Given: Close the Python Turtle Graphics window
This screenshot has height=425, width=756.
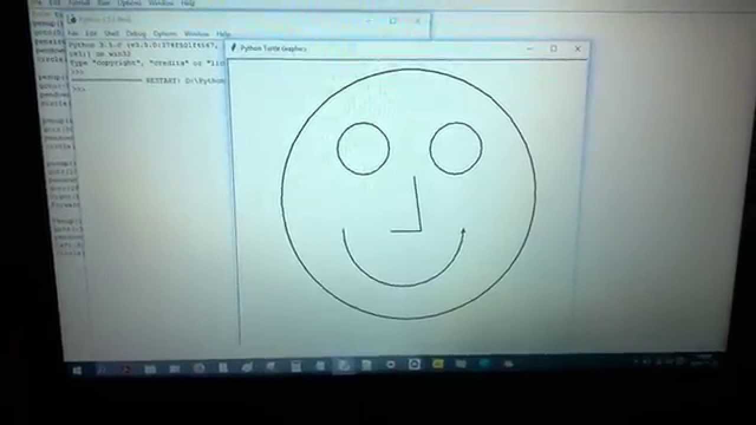Looking at the screenshot, I should pos(578,49).
